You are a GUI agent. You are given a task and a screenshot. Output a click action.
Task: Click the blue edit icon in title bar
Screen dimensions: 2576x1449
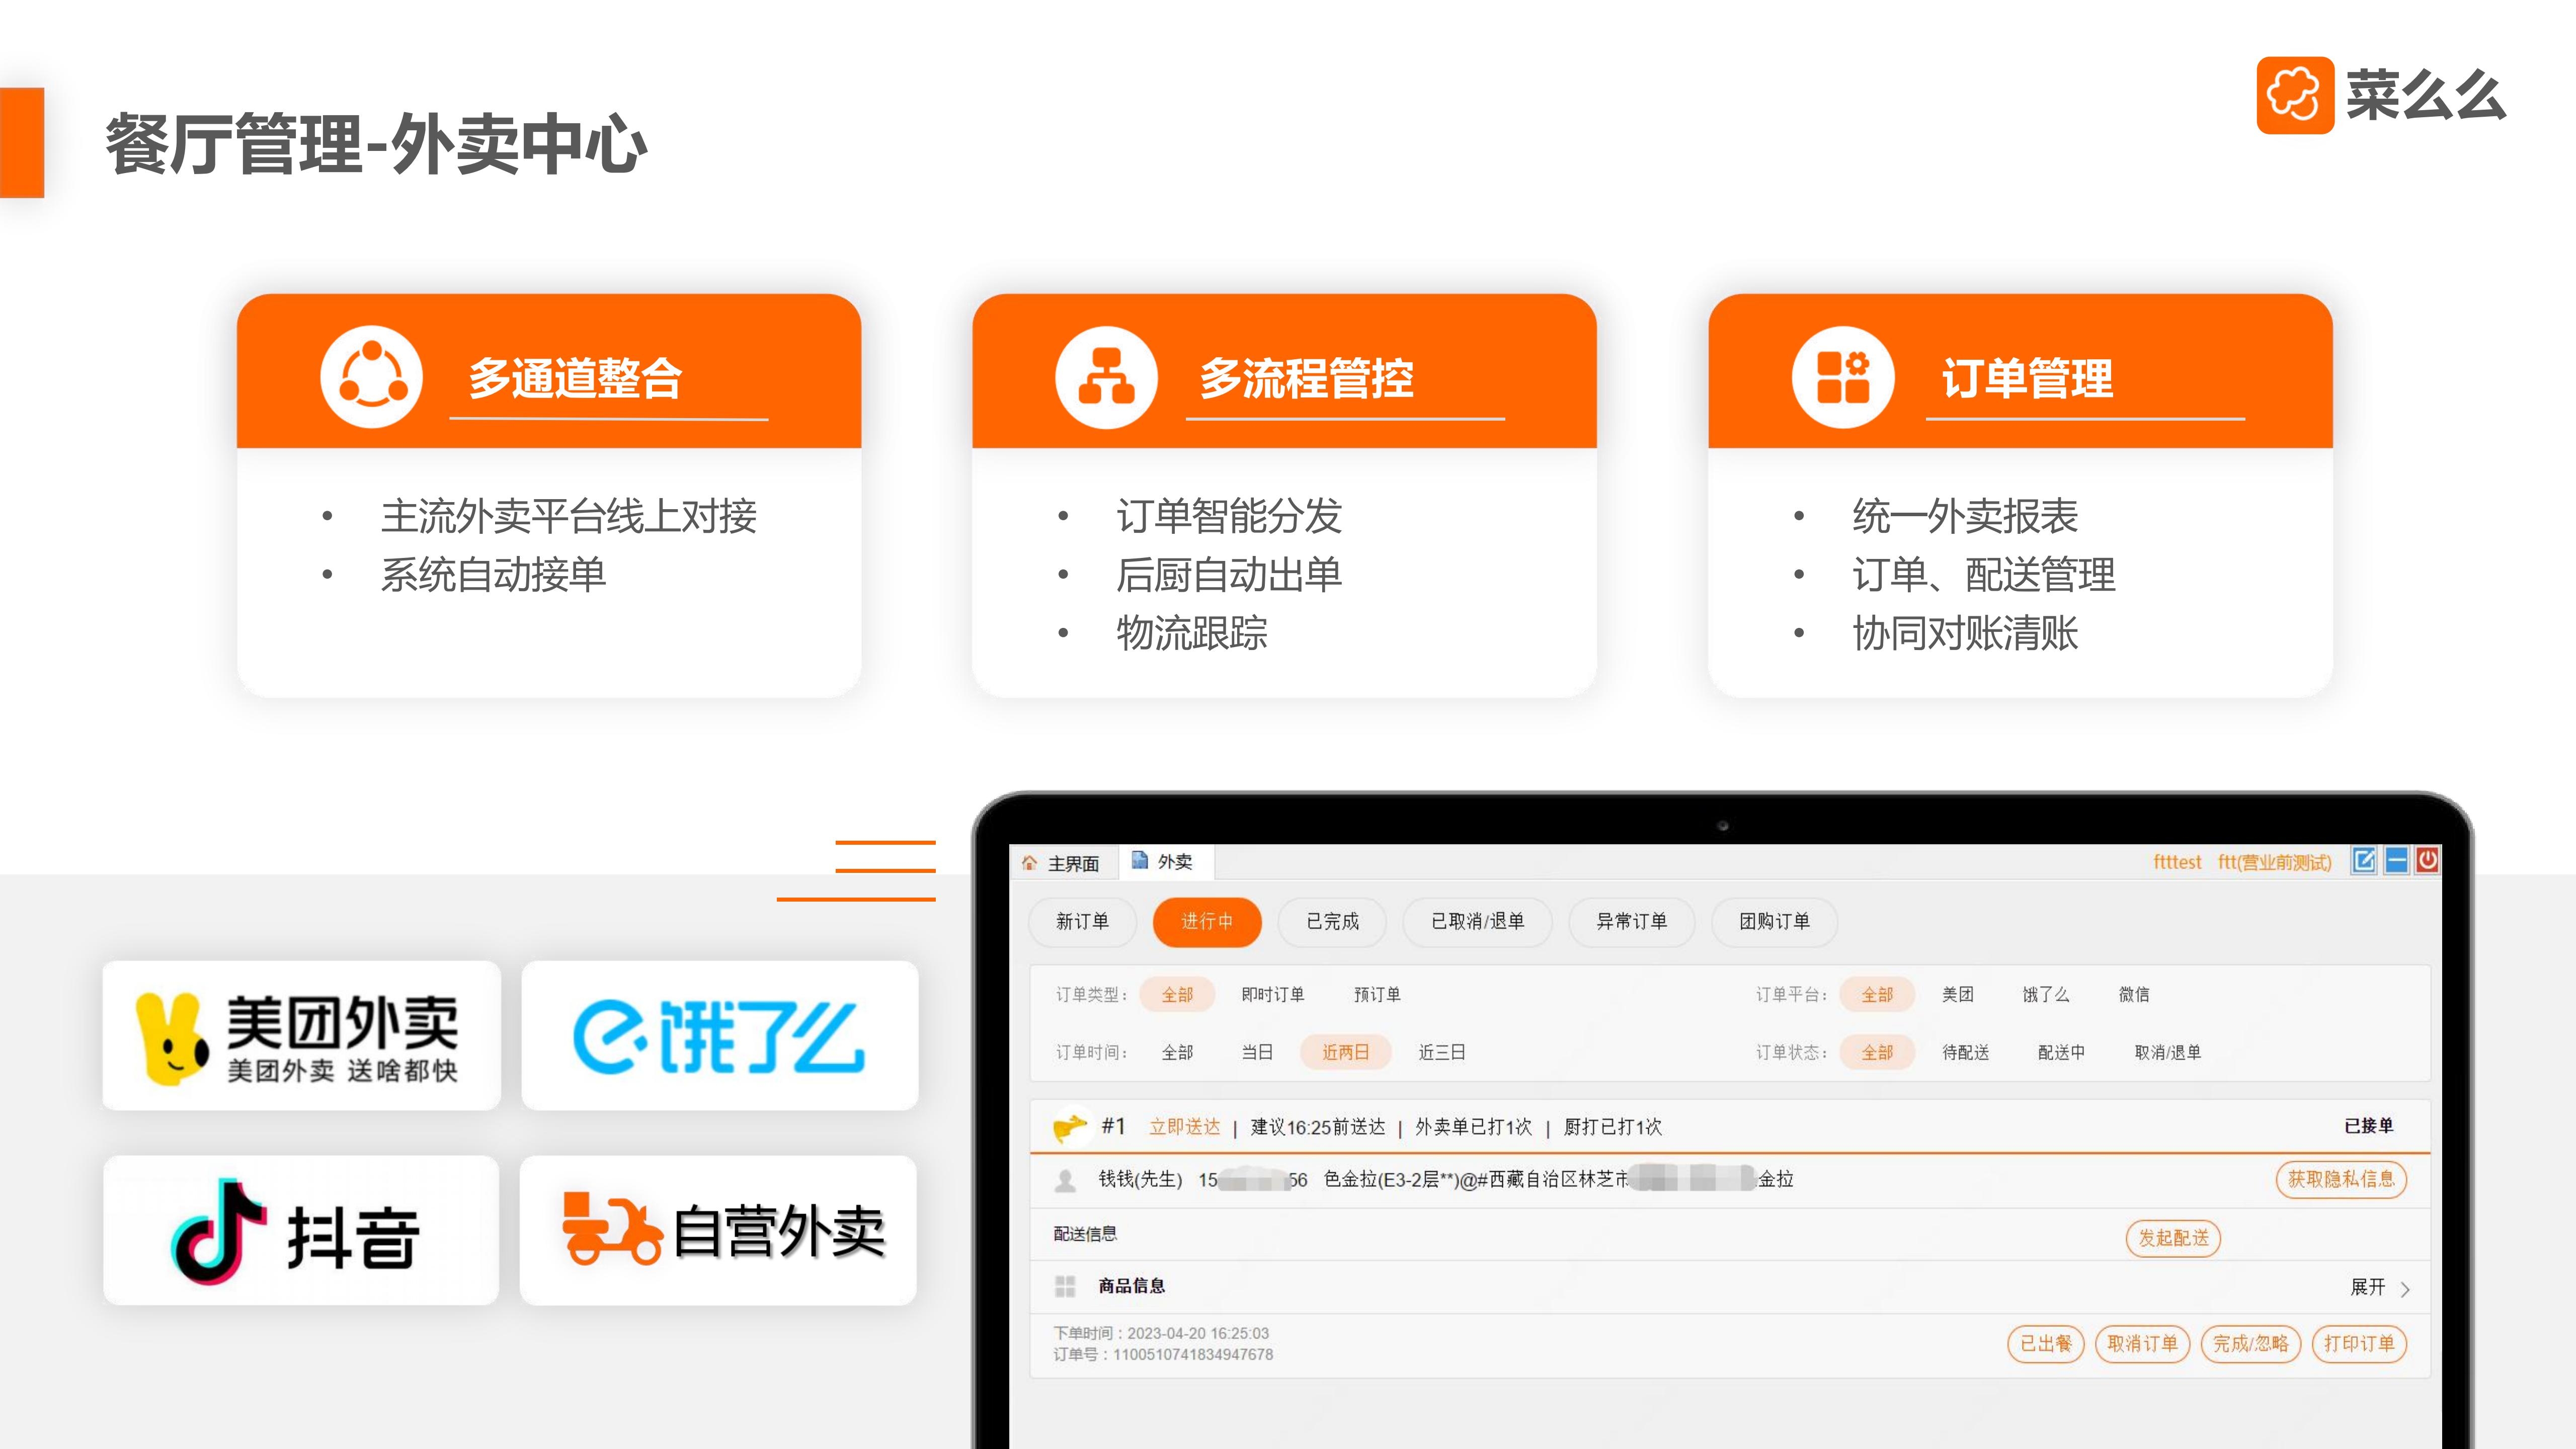click(2364, 860)
